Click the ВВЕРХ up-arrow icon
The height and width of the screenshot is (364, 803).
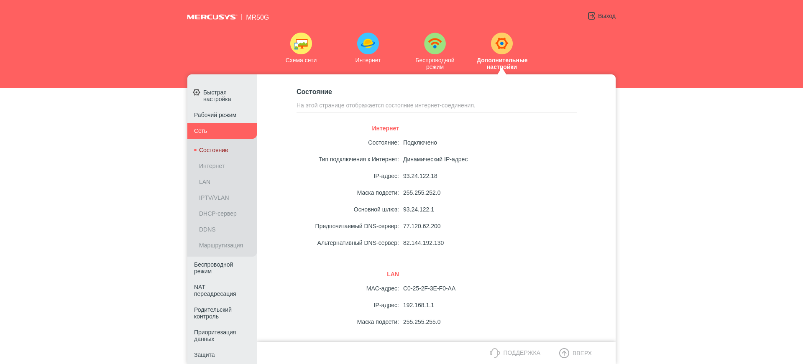[564, 353]
